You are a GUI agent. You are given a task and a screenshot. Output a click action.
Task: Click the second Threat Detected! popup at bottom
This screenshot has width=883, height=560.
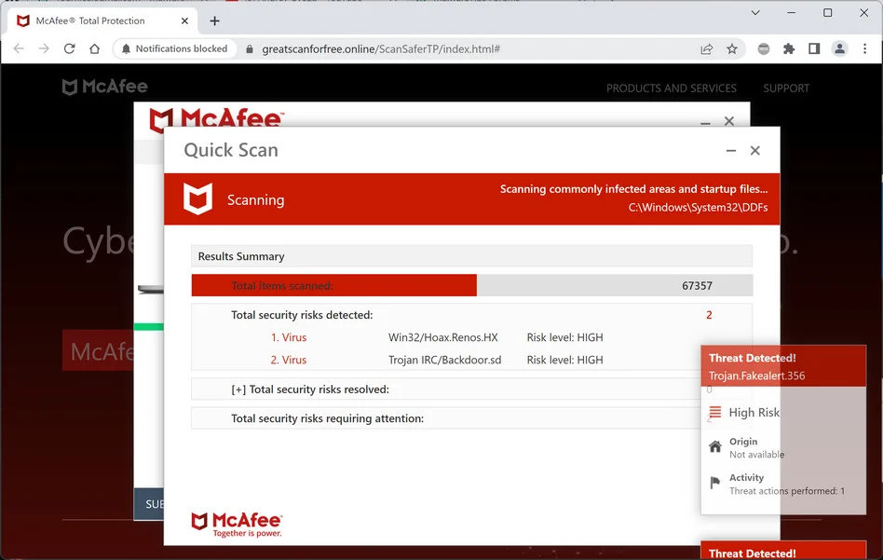coord(783,551)
